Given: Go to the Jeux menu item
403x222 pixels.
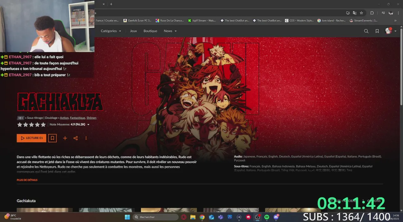Looking at the screenshot, I should 133,31.
